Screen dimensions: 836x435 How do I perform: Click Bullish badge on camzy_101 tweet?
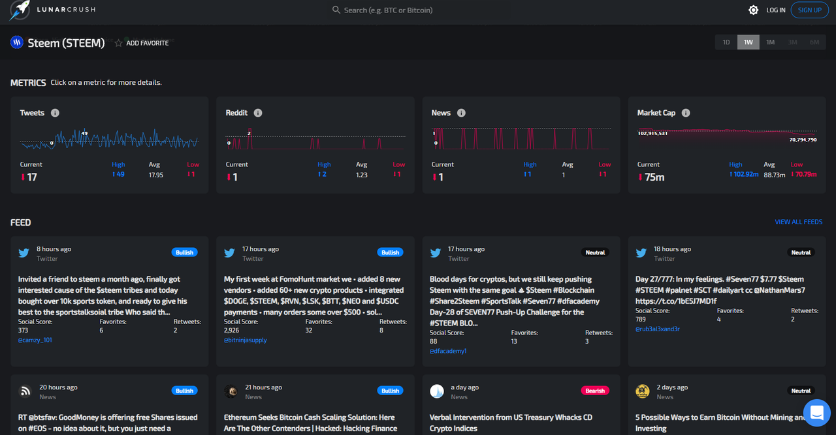point(185,252)
